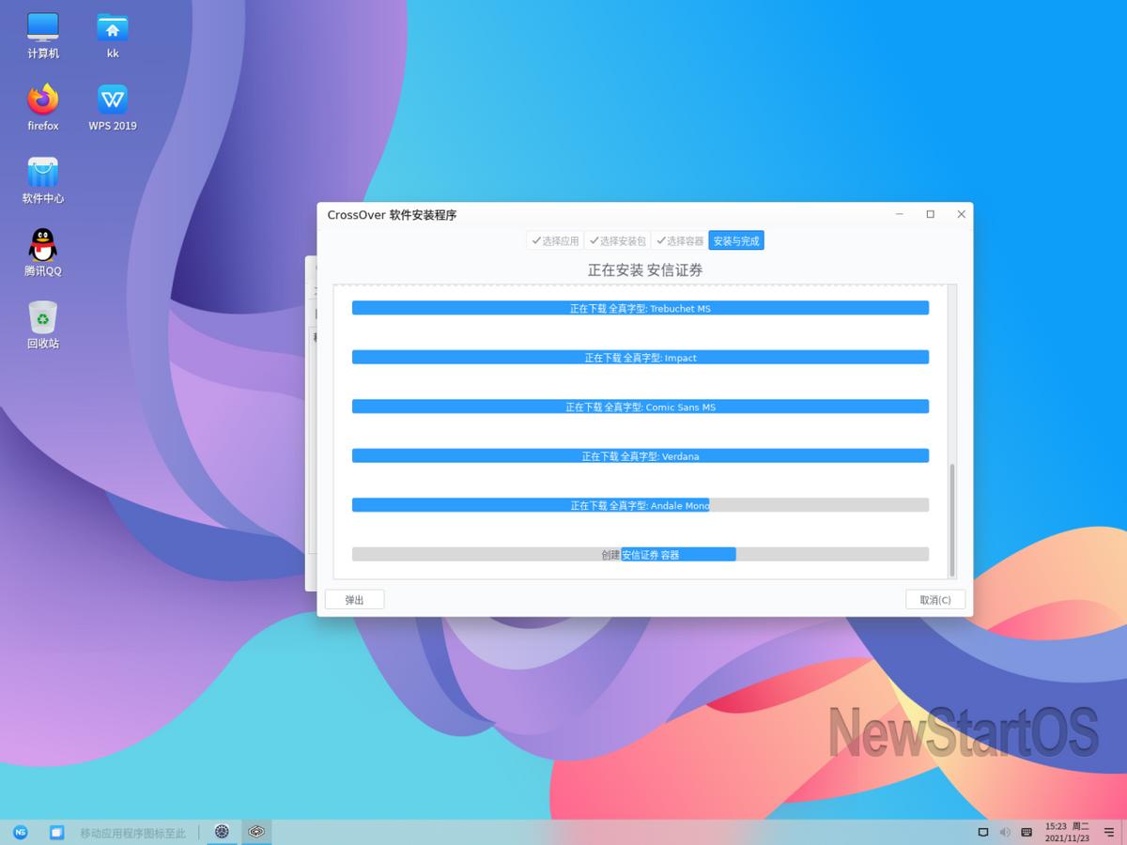Click the Impact download progress bar
The height and width of the screenshot is (845, 1127).
point(641,358)
